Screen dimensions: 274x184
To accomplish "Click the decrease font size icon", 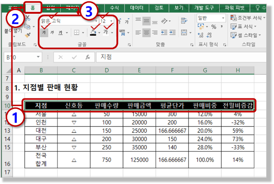I will [127, 22].
